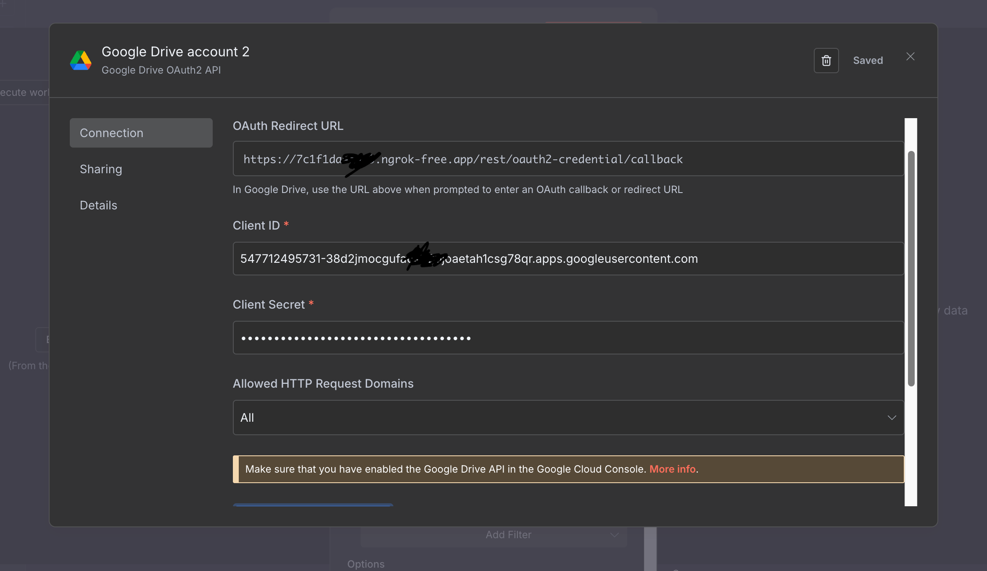Open the More info link
987x571 pixels.
672,469
